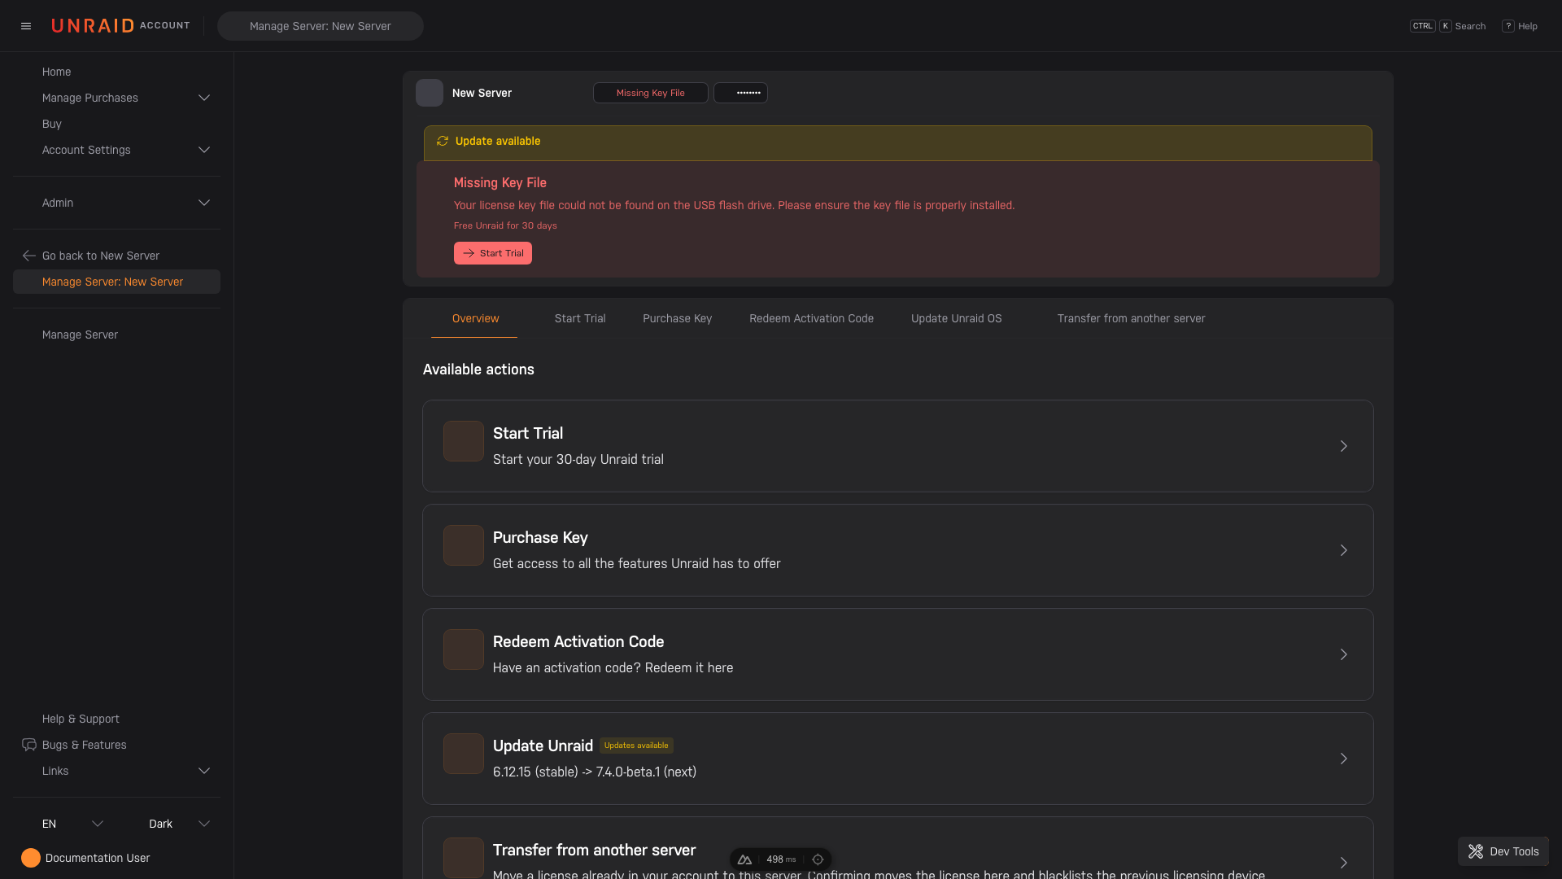Switch to Transfer from another server tab
The height and width of the screenshot is (879, 1562).
(x=1131, y=318)
